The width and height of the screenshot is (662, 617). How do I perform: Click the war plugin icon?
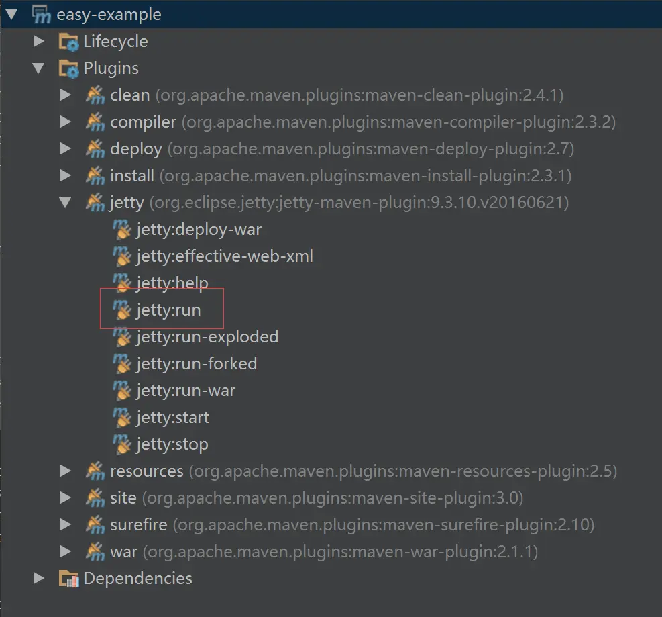tap(95, 551)
